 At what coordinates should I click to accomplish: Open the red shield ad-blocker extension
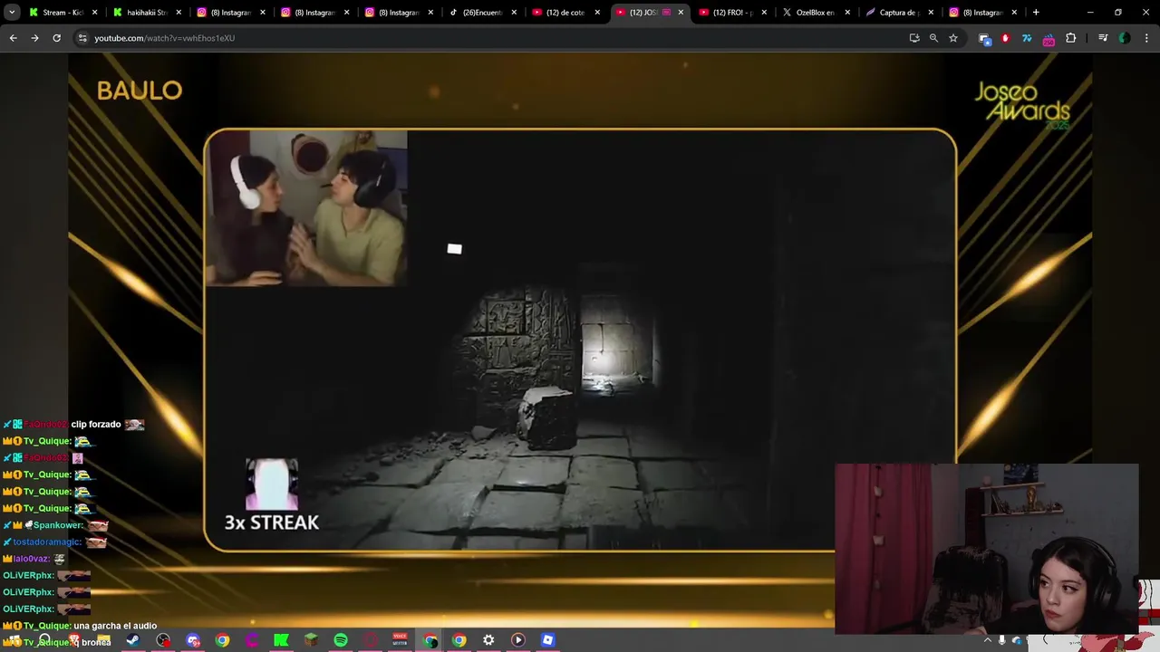(1005, 38)
